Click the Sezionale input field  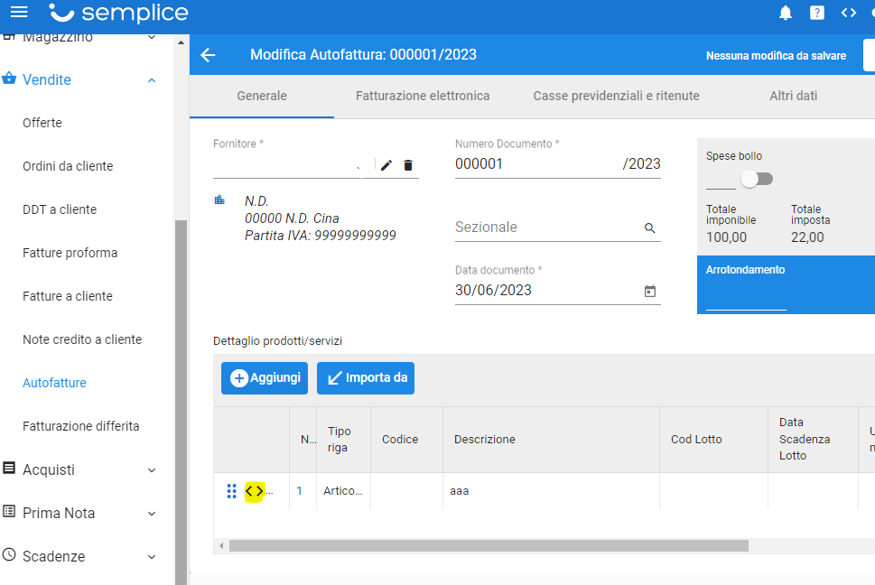(x=547, y=227)
